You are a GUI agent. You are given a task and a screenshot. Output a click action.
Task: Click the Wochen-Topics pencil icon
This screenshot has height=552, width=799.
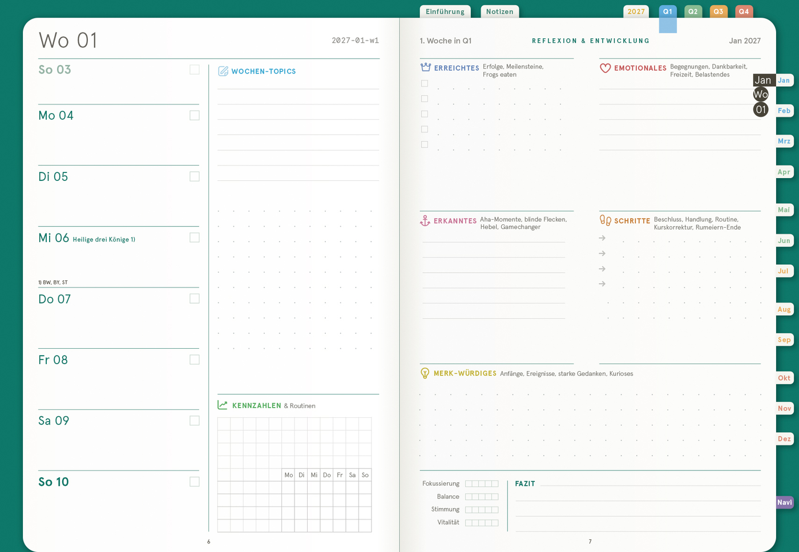pos(223,71)
